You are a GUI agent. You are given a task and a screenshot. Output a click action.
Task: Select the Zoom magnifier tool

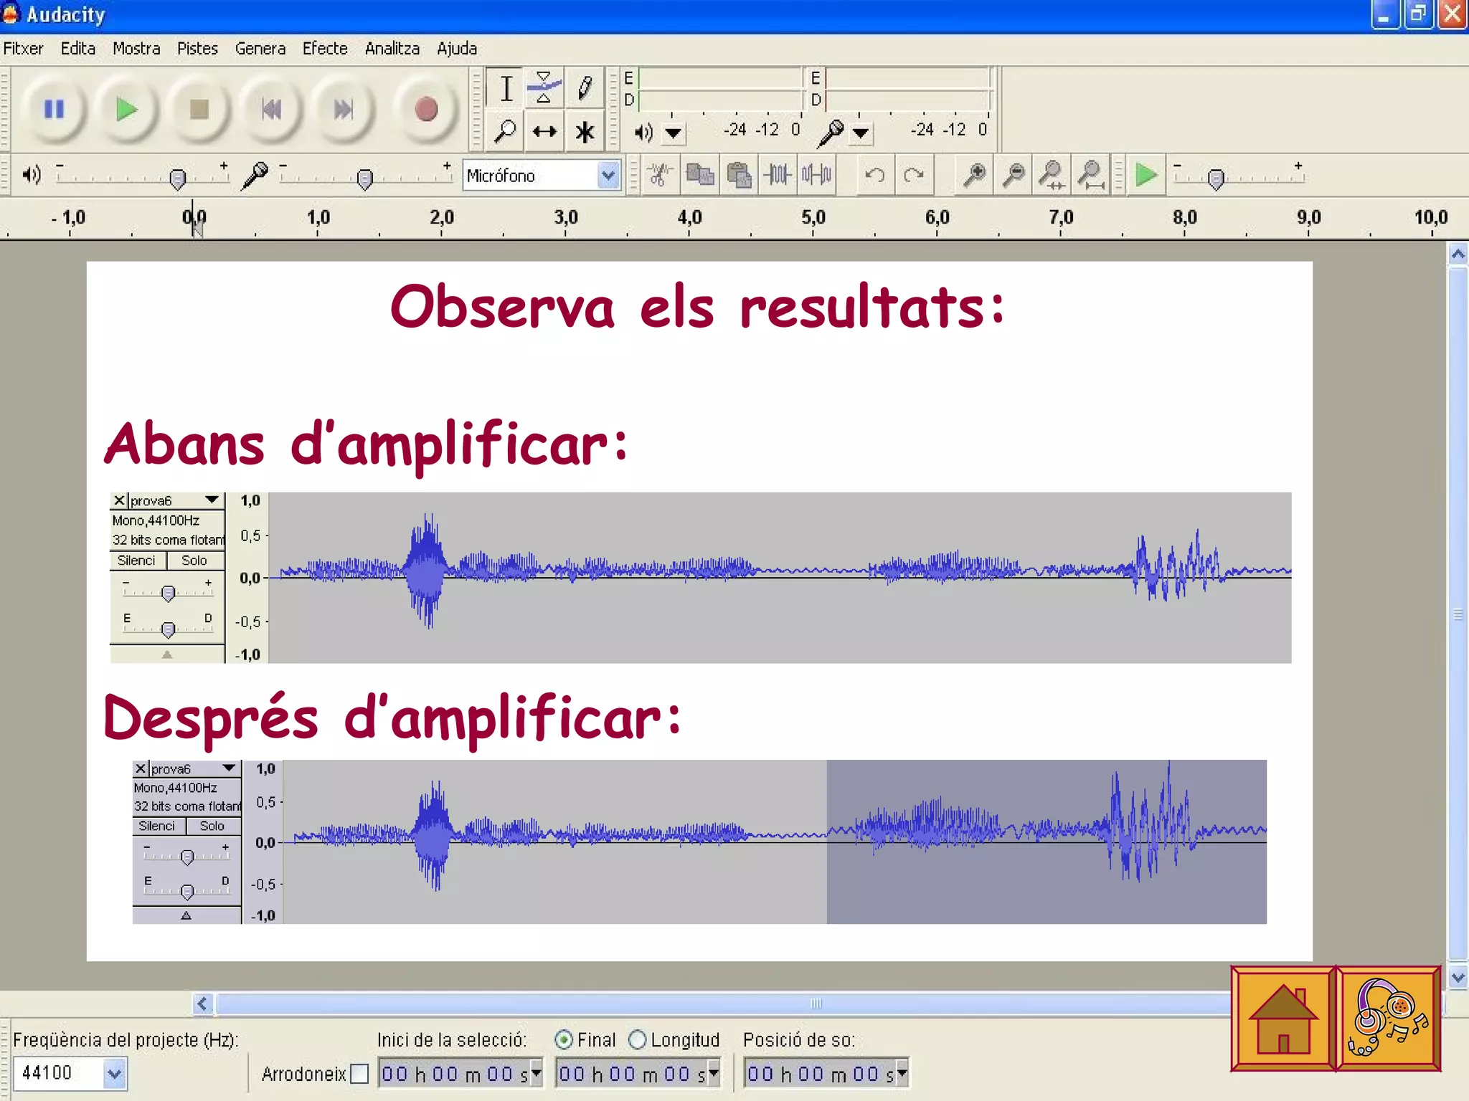(x=506, y=131)
